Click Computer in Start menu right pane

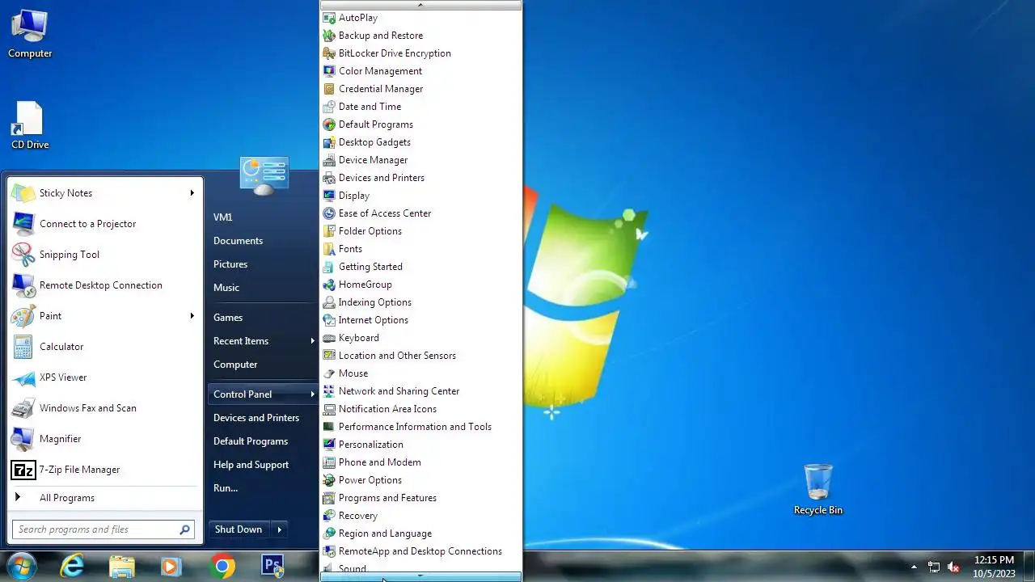[x=235, y=365]
